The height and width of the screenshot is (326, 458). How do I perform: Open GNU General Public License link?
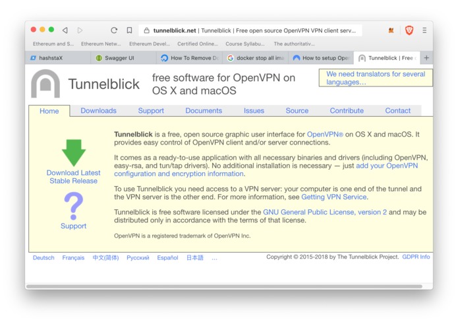(325, 212)
